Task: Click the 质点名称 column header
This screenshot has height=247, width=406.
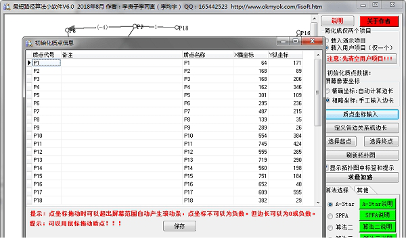Action: click(208, 55)
